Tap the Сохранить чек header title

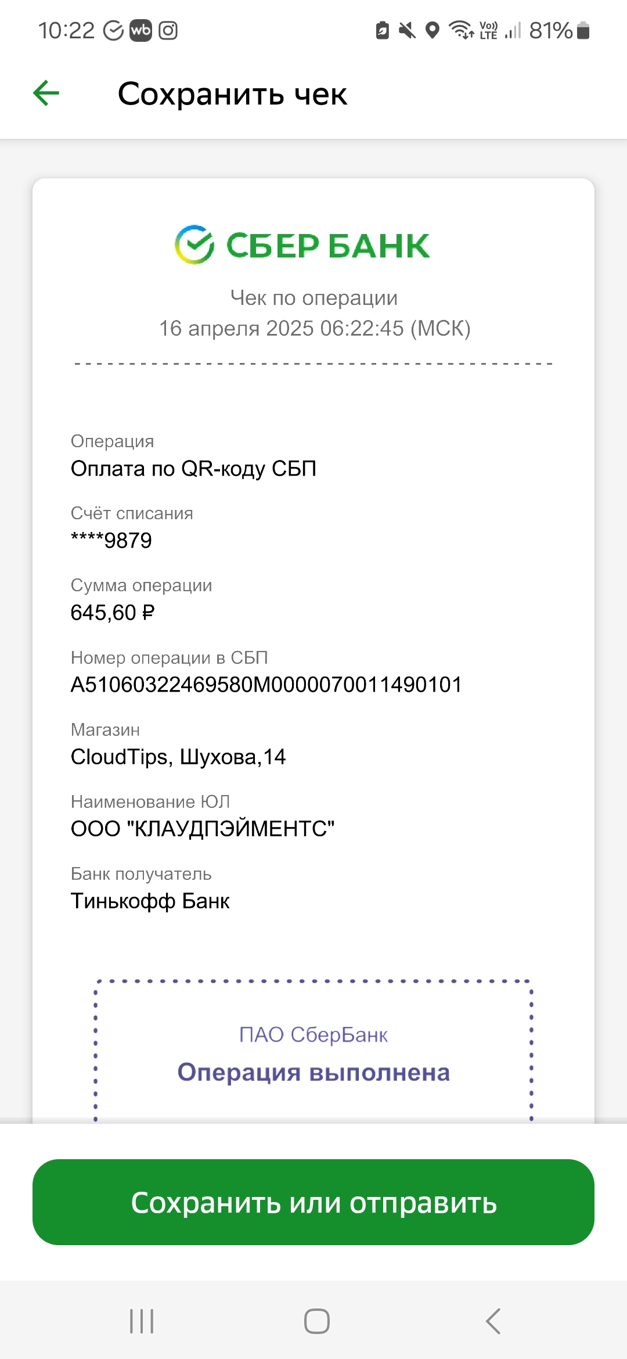[x=232, y=94]
